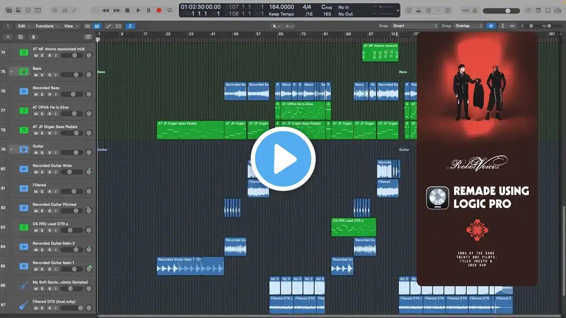Enable record on Recorded Guitar Wide track
566x318 pixels.
(x=50, y=172)
